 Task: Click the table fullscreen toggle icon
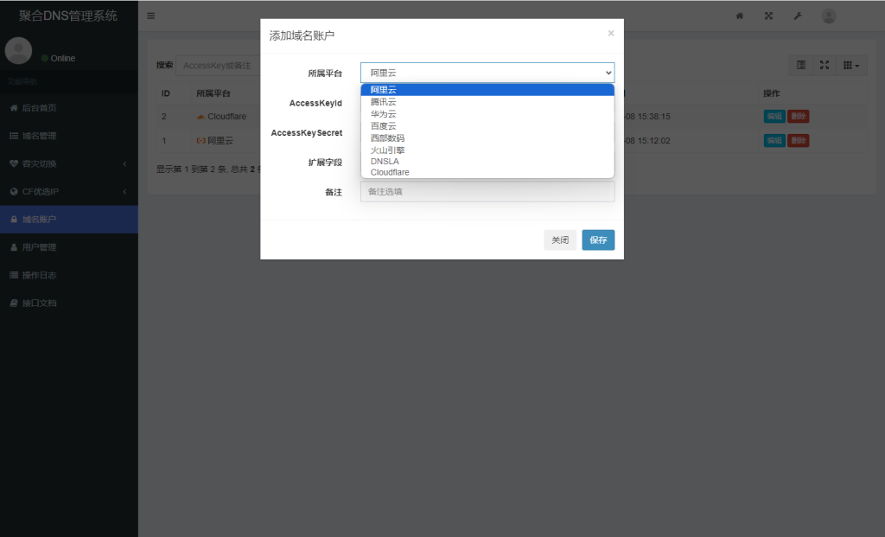click(x=824, y=66)
